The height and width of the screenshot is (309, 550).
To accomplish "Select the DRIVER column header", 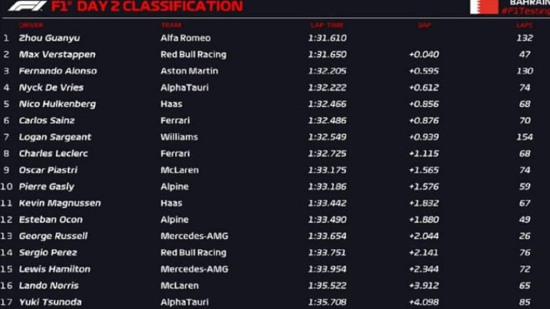I will pyautogui.click(x=31, y=25).
